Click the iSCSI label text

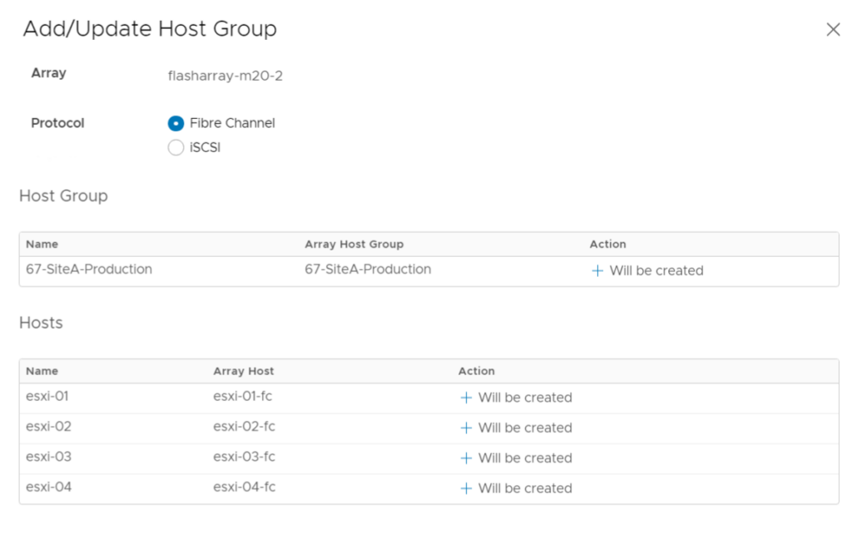coord(205,148)
